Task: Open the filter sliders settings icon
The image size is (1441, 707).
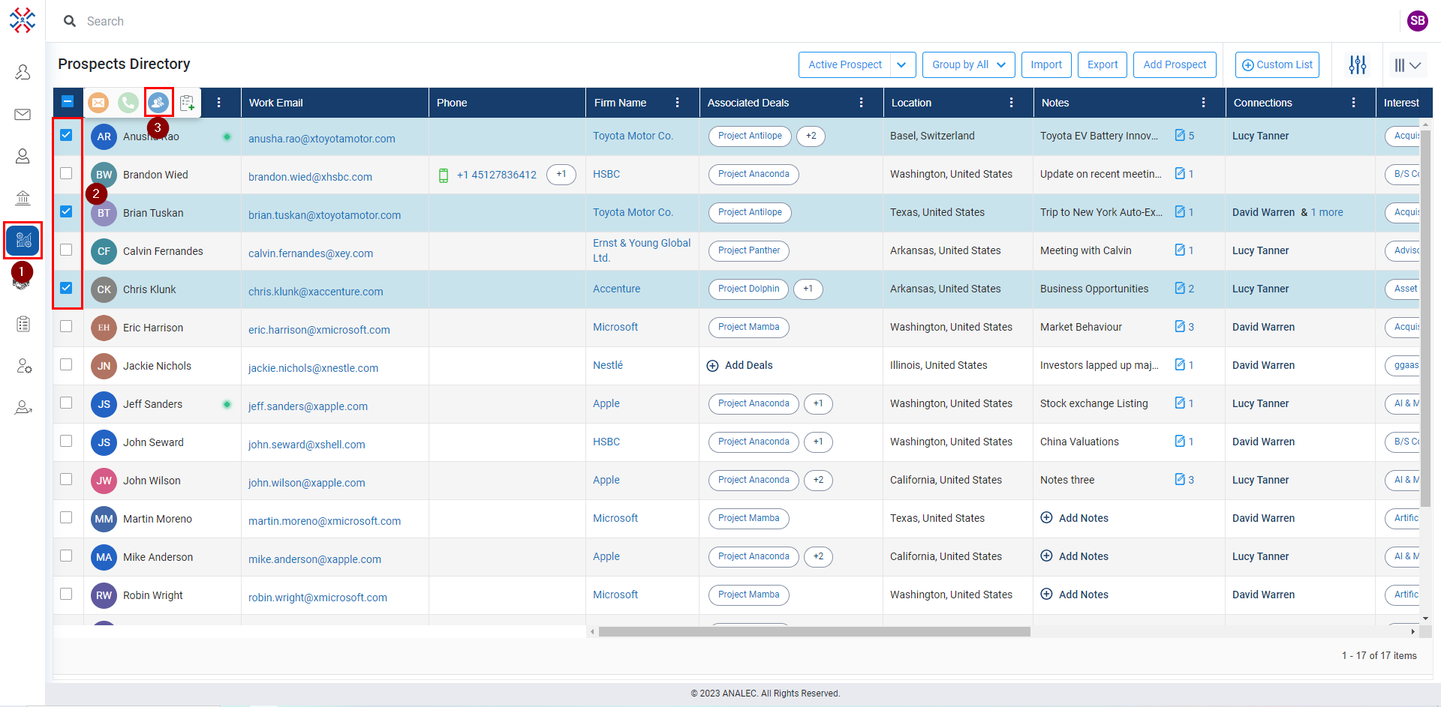Action: (x=1358, y=64)
